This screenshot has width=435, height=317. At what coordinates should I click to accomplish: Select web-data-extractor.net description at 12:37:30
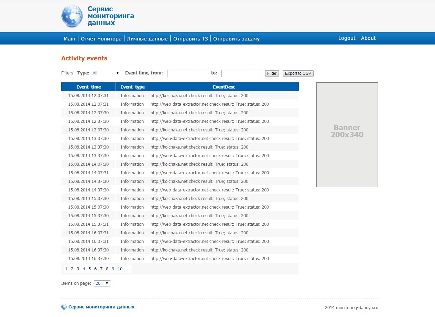pyautogui.click(x=210, y=121)
